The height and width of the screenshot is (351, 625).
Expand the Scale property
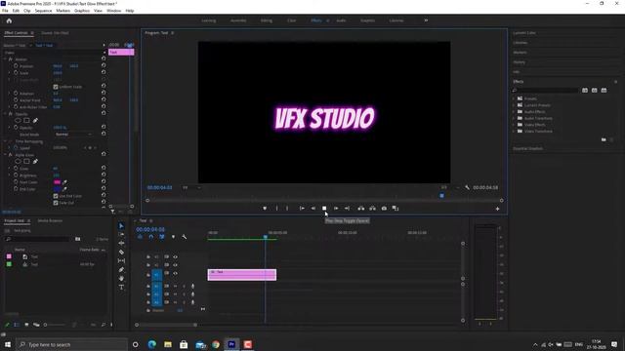(x=9, y=73)
